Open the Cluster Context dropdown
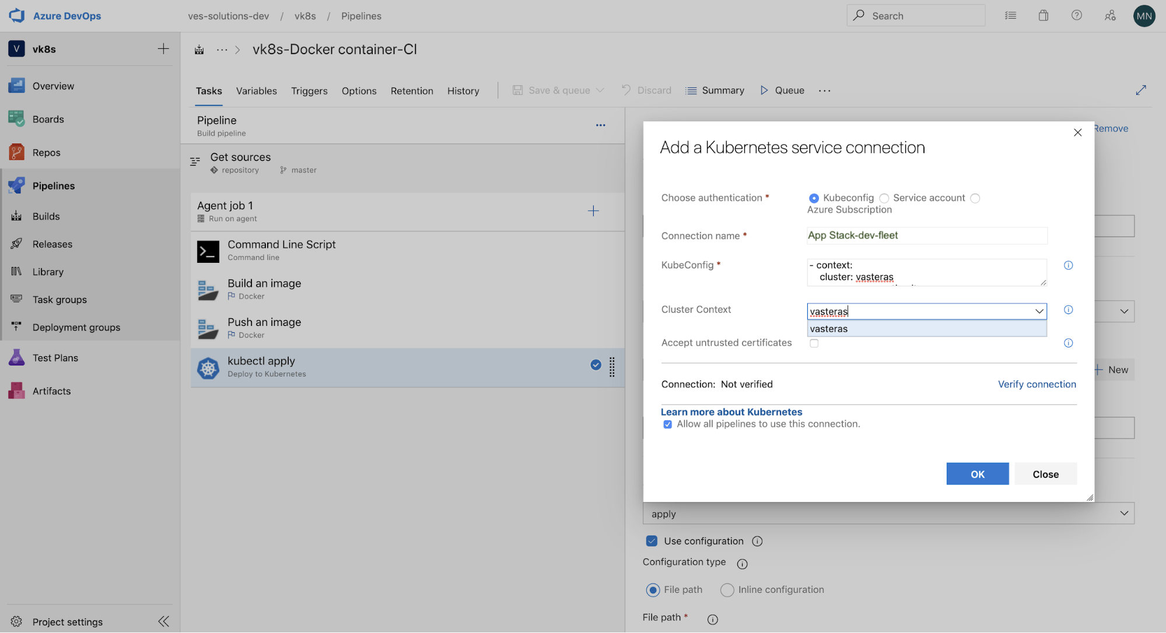Viewport: 1166px width, 633px height. 1039,311
